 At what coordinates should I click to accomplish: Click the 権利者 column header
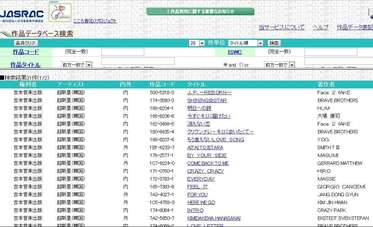pyautogui.click(x=28, y=84)
